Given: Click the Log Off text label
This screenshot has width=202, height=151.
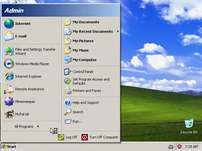Looking at the screenshot, I should (x=71, y=137).
